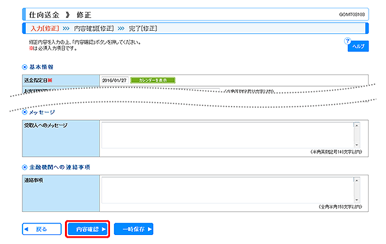
Task: Click the 金融機関への連絡事項 section heading
Action: 60,168
